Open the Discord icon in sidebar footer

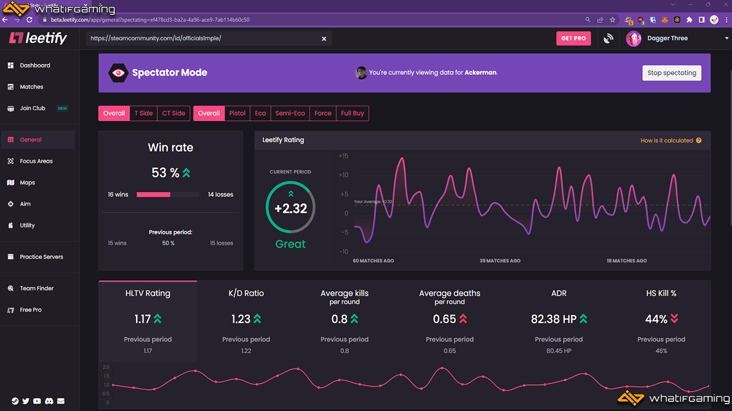(49, 401)
